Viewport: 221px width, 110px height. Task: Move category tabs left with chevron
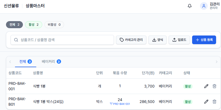10,62
